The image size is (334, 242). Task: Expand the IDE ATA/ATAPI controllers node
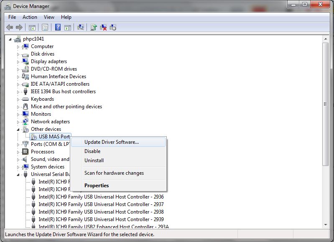pyautogui.click(x=18, y=84)
